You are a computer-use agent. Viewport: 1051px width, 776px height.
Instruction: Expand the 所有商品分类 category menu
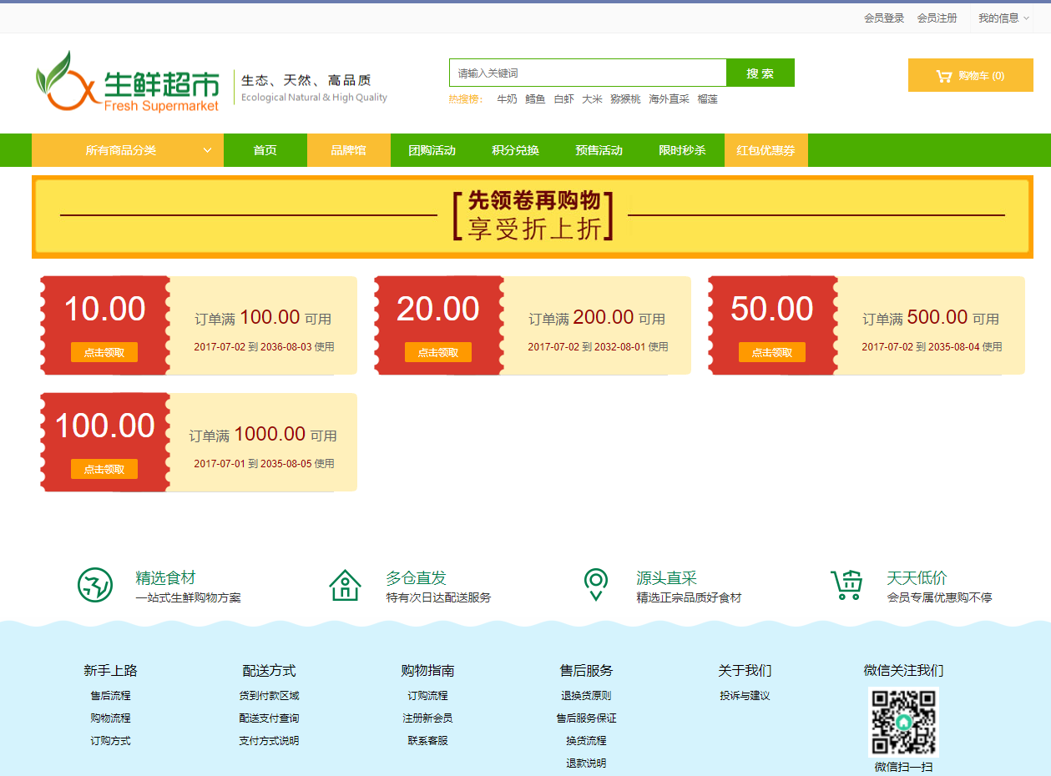(128, 150)
